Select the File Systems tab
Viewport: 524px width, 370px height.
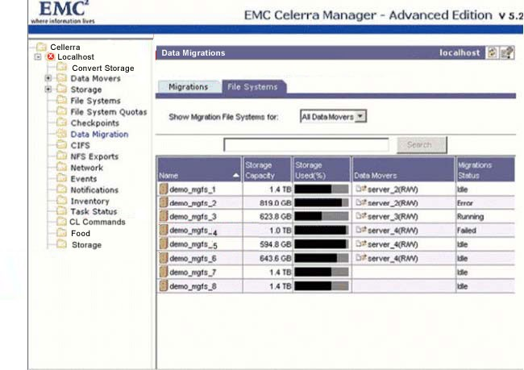coord(252,87)
